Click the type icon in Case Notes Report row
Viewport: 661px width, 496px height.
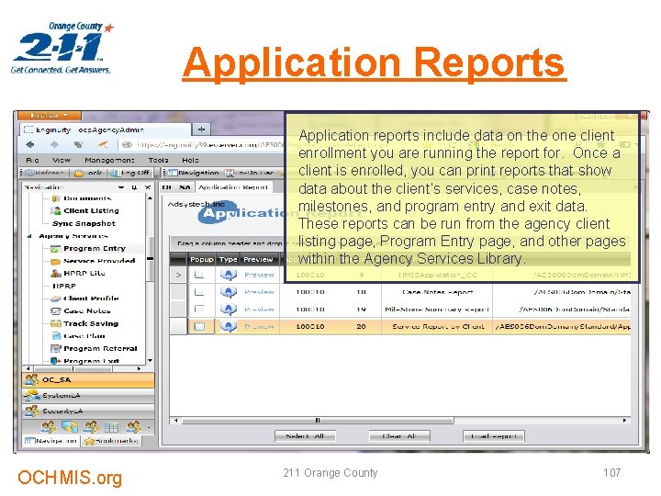(229, 292)
